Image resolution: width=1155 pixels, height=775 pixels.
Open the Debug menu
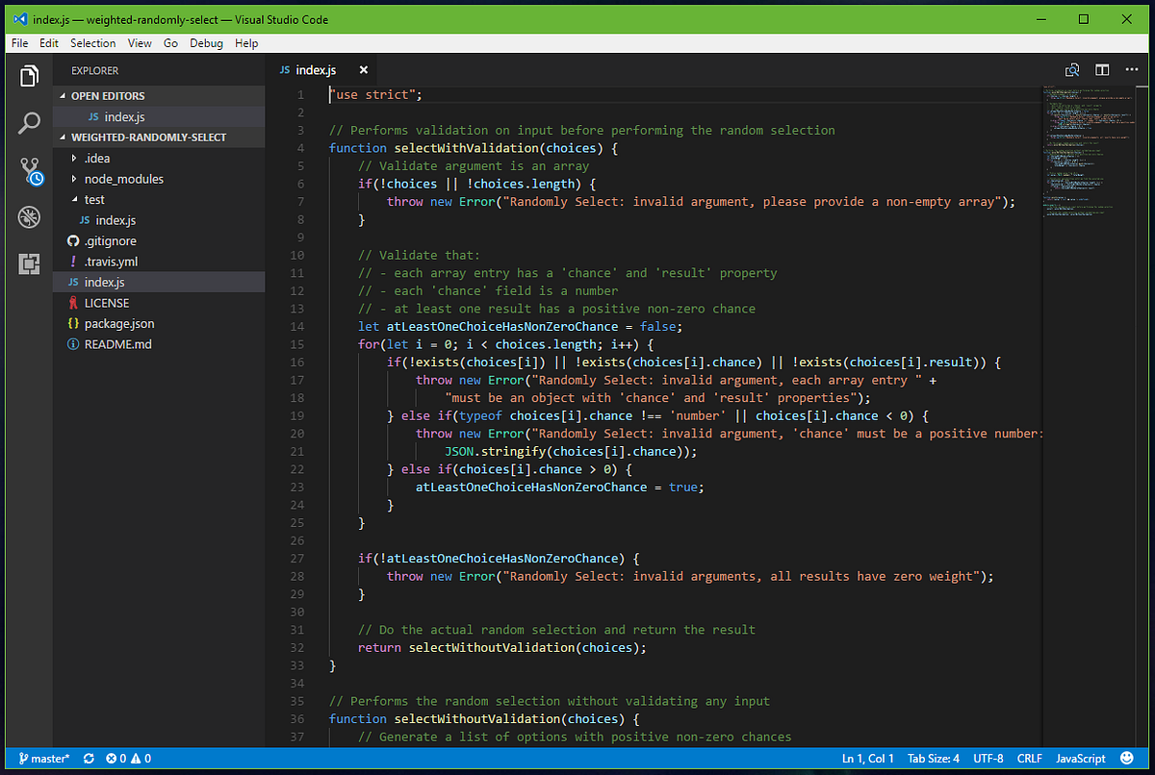(206, 42)
